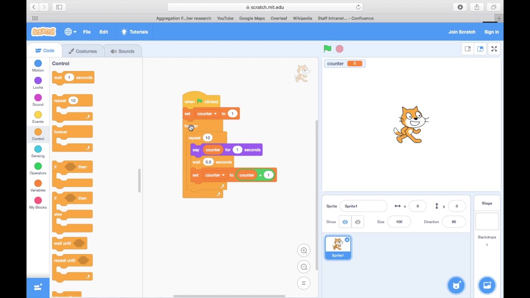Click the Choose a Sprite button
The width and height of the screenshot is (530, 298).
[x=456, y=285]
